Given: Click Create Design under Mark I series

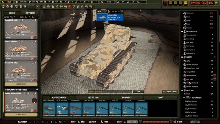Looking at the screenshot, I should pyautogui.click(x=21, y=84).
